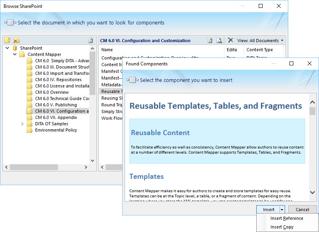Select CM 6.0 Simply DITA folder
Viewport: 319px width, 232px height.
(62, 61)
